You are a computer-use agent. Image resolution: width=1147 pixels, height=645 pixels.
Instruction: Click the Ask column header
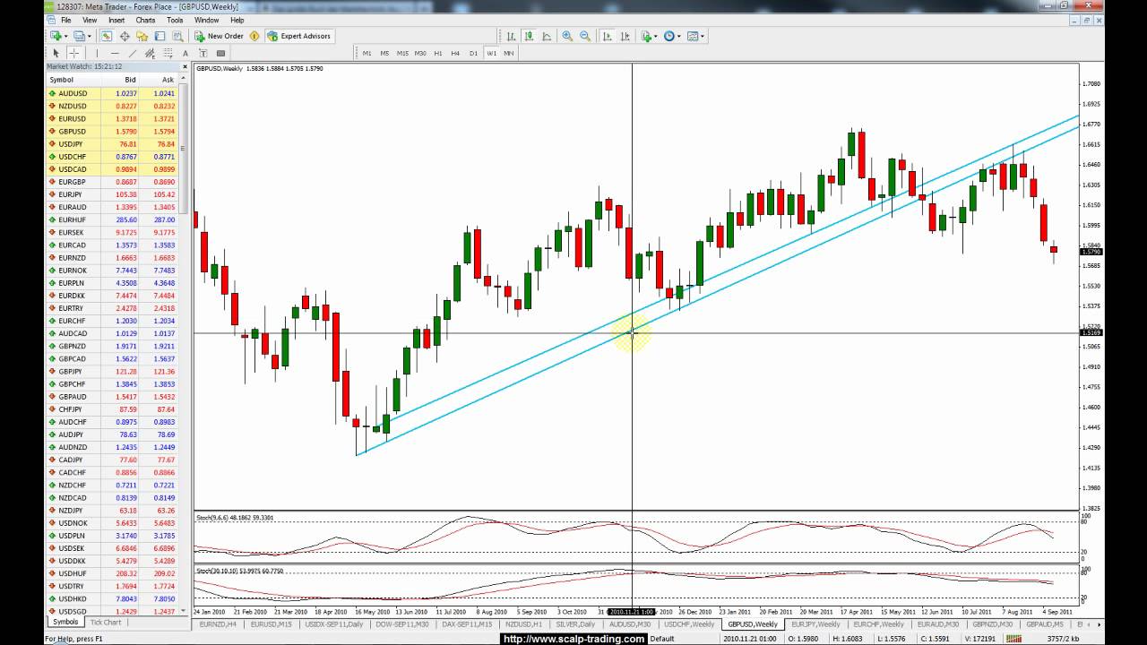(x=160, y=80)
